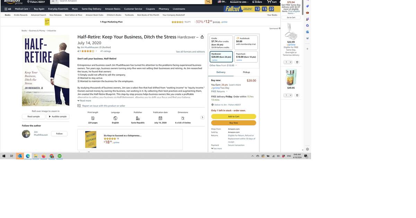The image size is (416, 218).
Task: Expand Other New from $18.00 offers
Action: pyautogui.click(x=223, y=65)
